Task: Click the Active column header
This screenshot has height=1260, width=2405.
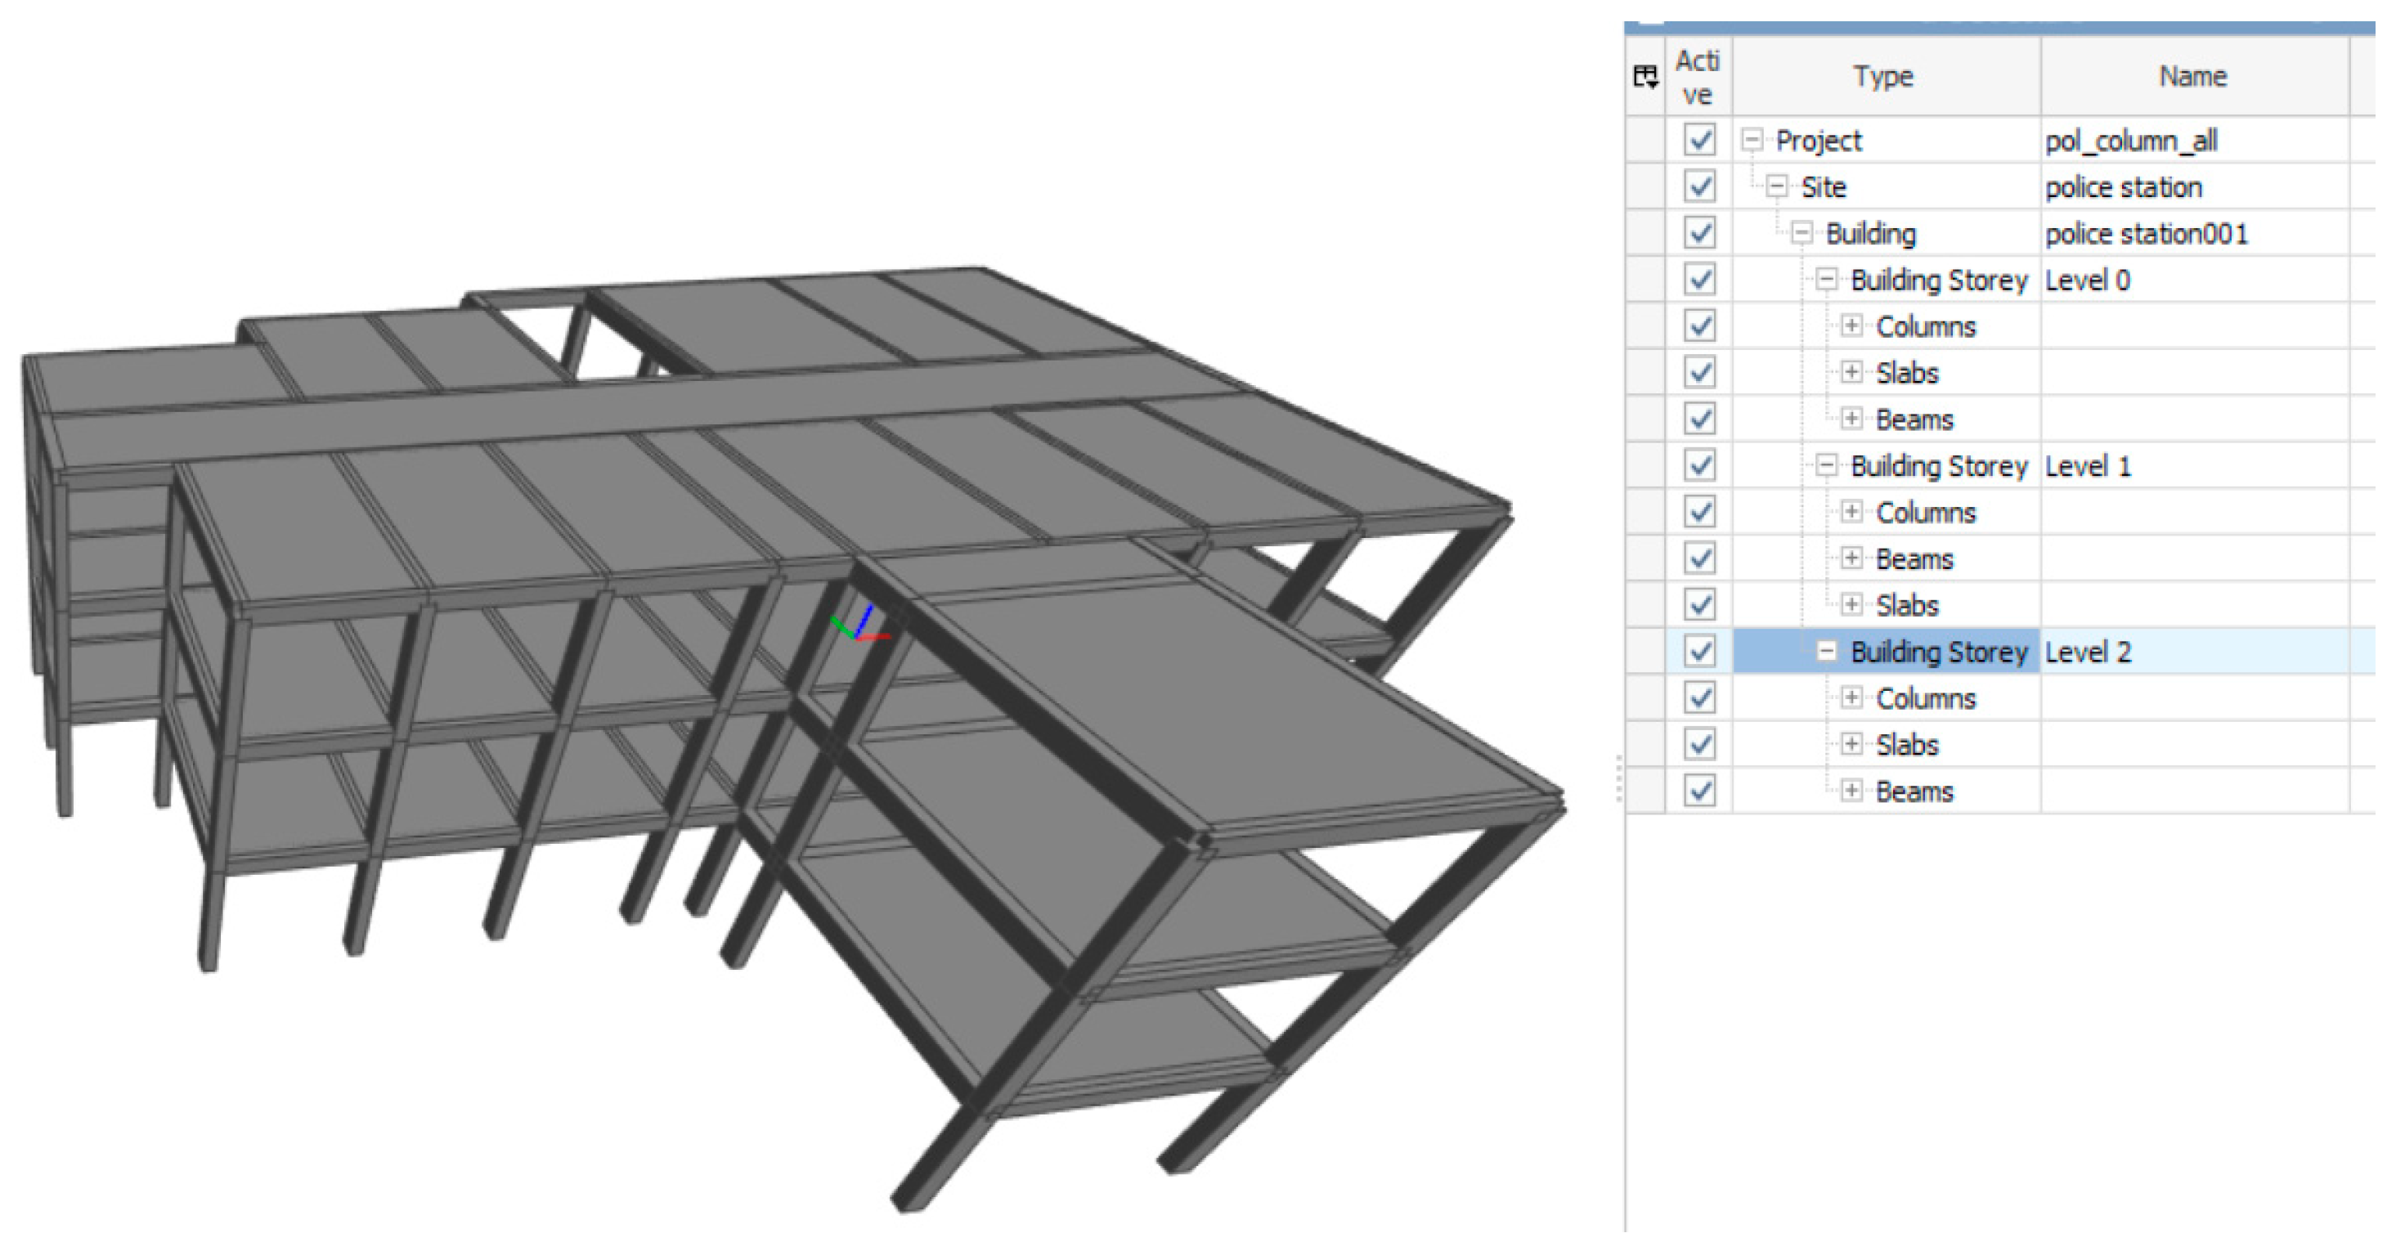Action: coord(1698,77)
